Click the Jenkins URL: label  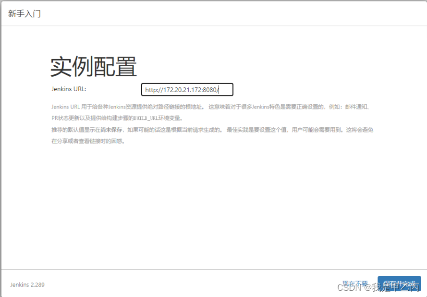(69, 89)
